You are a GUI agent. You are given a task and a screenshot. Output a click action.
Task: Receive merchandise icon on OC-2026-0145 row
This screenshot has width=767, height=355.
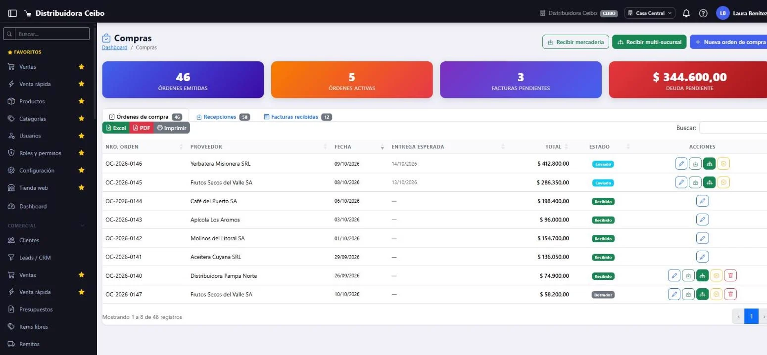(x=695, y=182)
